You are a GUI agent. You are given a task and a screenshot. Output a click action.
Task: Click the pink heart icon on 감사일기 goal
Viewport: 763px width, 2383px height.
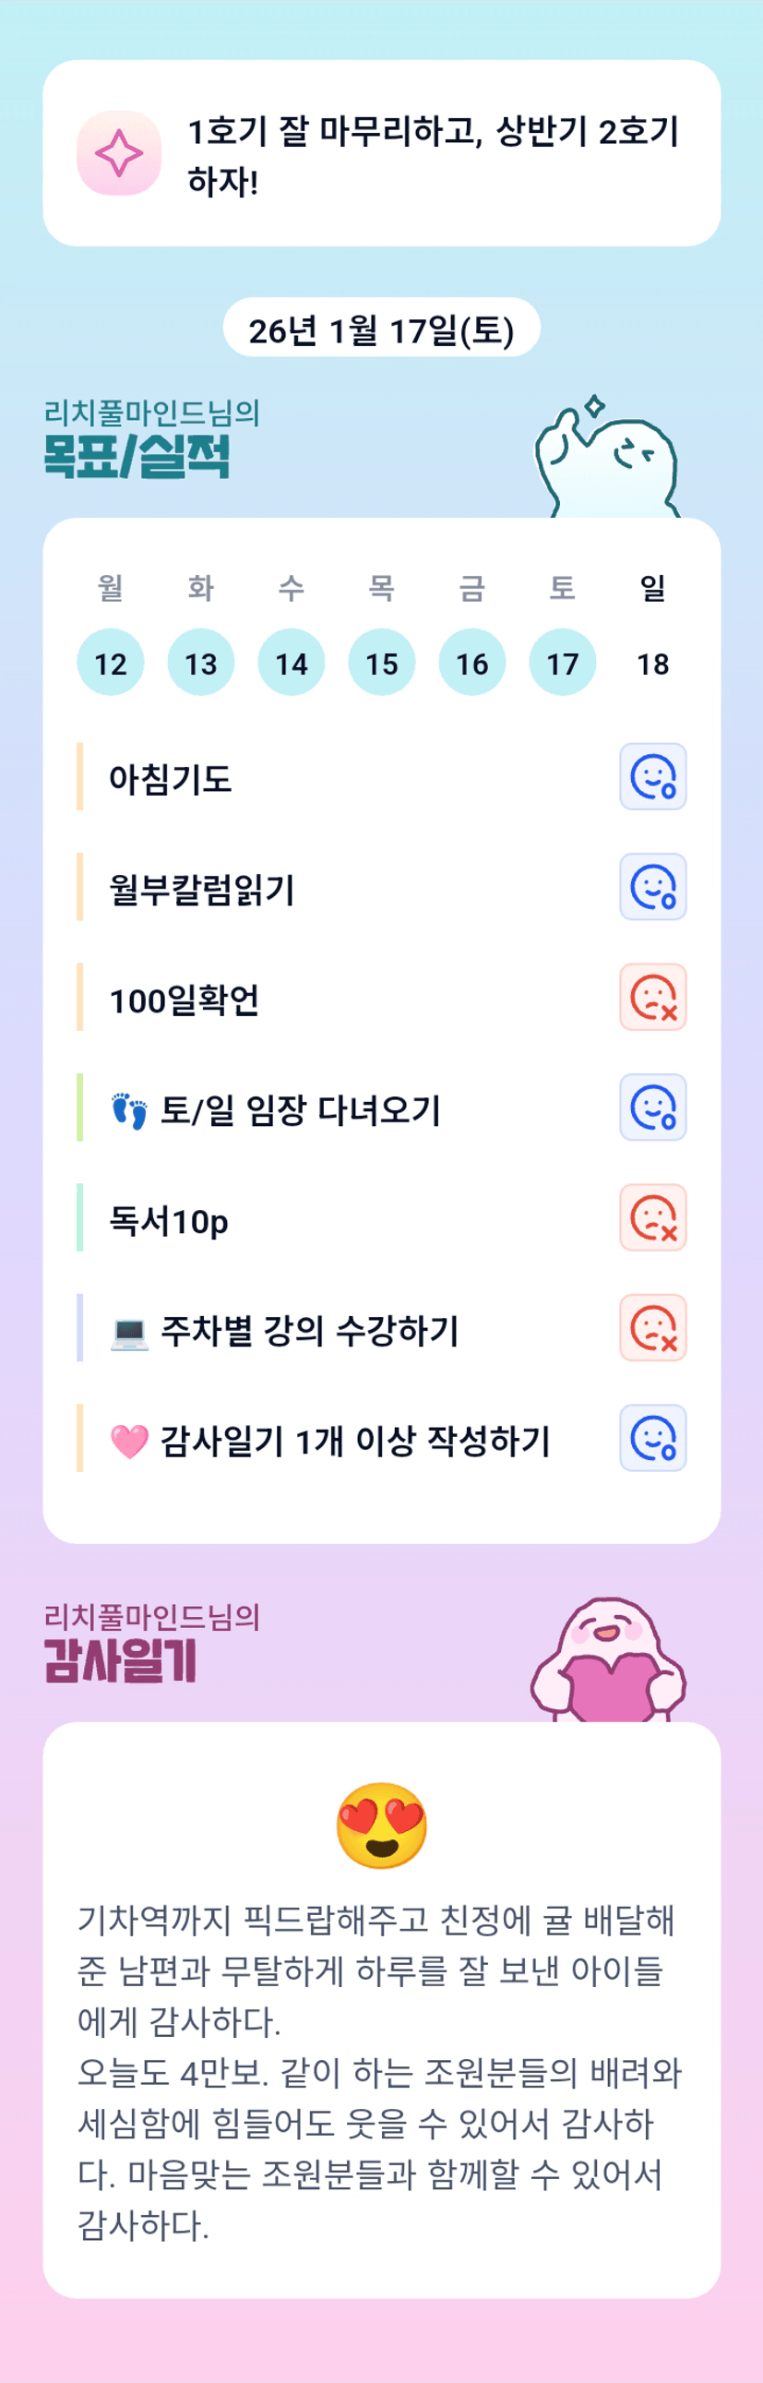[129, 1442]
